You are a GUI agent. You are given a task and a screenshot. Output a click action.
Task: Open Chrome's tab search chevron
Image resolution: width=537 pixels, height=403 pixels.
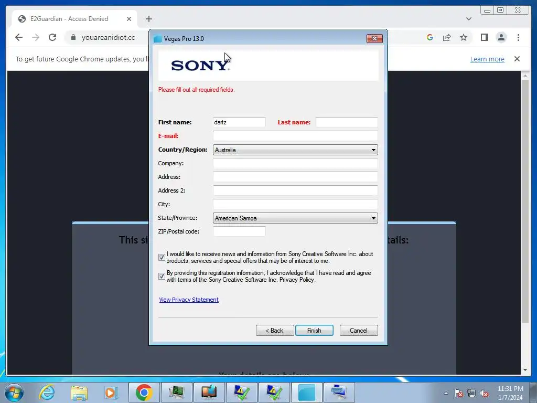click(468, 19)
